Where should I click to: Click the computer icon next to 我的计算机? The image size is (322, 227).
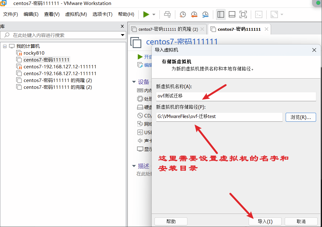[x=12, y=46]
